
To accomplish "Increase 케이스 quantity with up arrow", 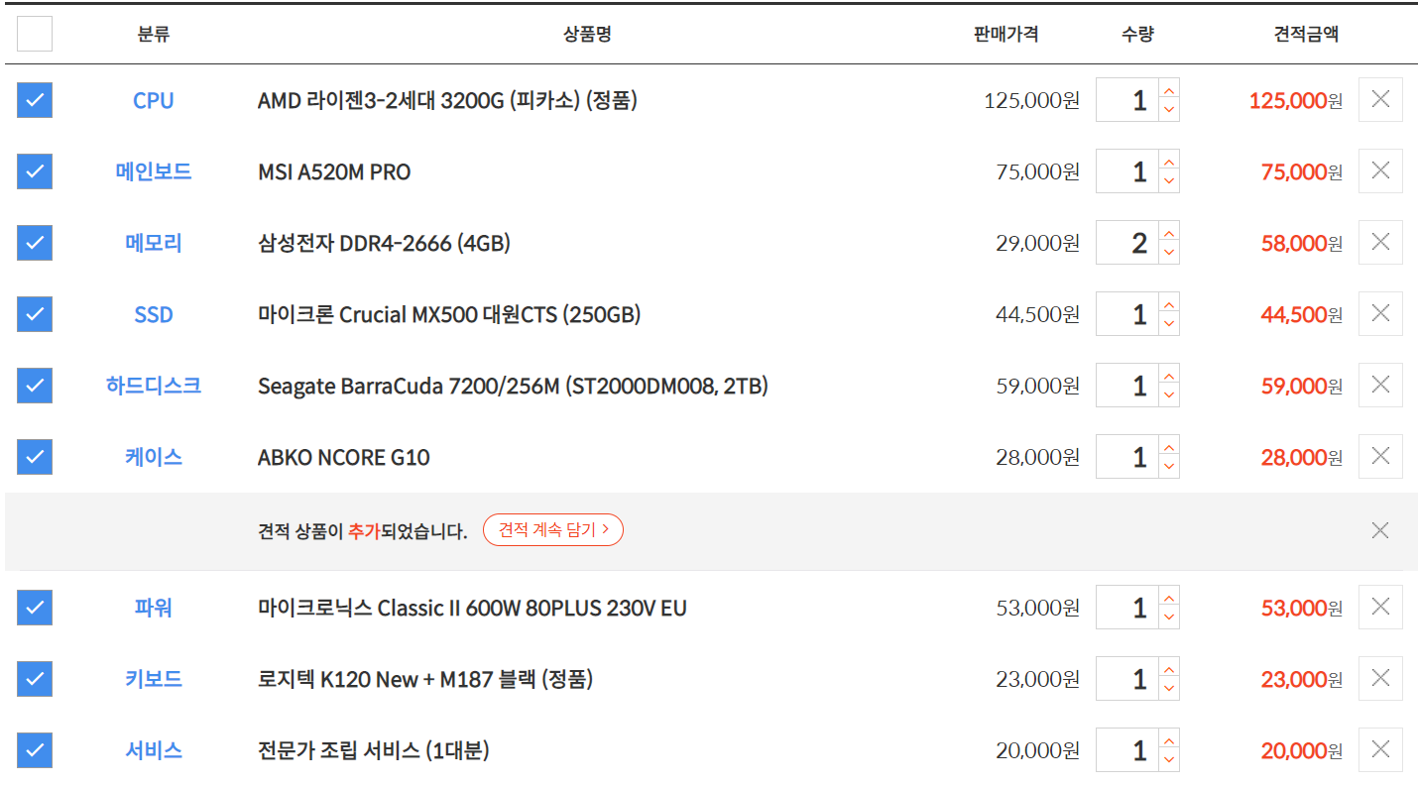I will tap(1169, 446).
